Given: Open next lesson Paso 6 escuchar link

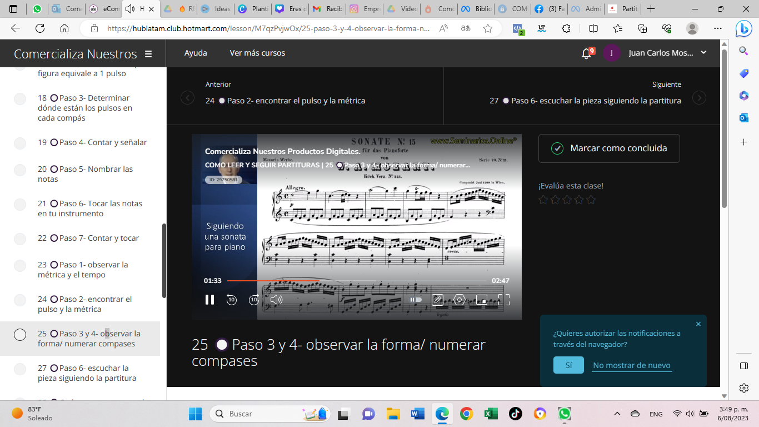Looking at the screenshot, I should pos(585,101).
